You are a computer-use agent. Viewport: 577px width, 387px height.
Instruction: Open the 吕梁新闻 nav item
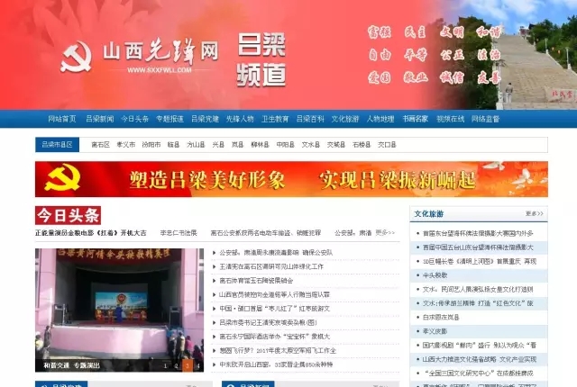(x=100, y=119)
